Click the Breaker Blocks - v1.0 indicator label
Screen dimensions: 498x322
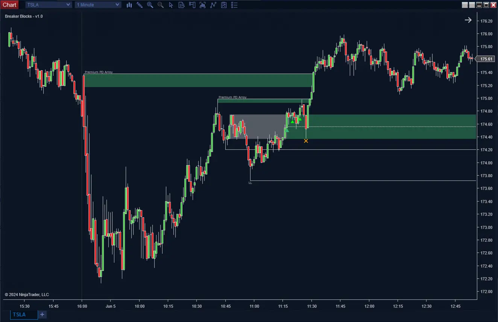[24, 17]
